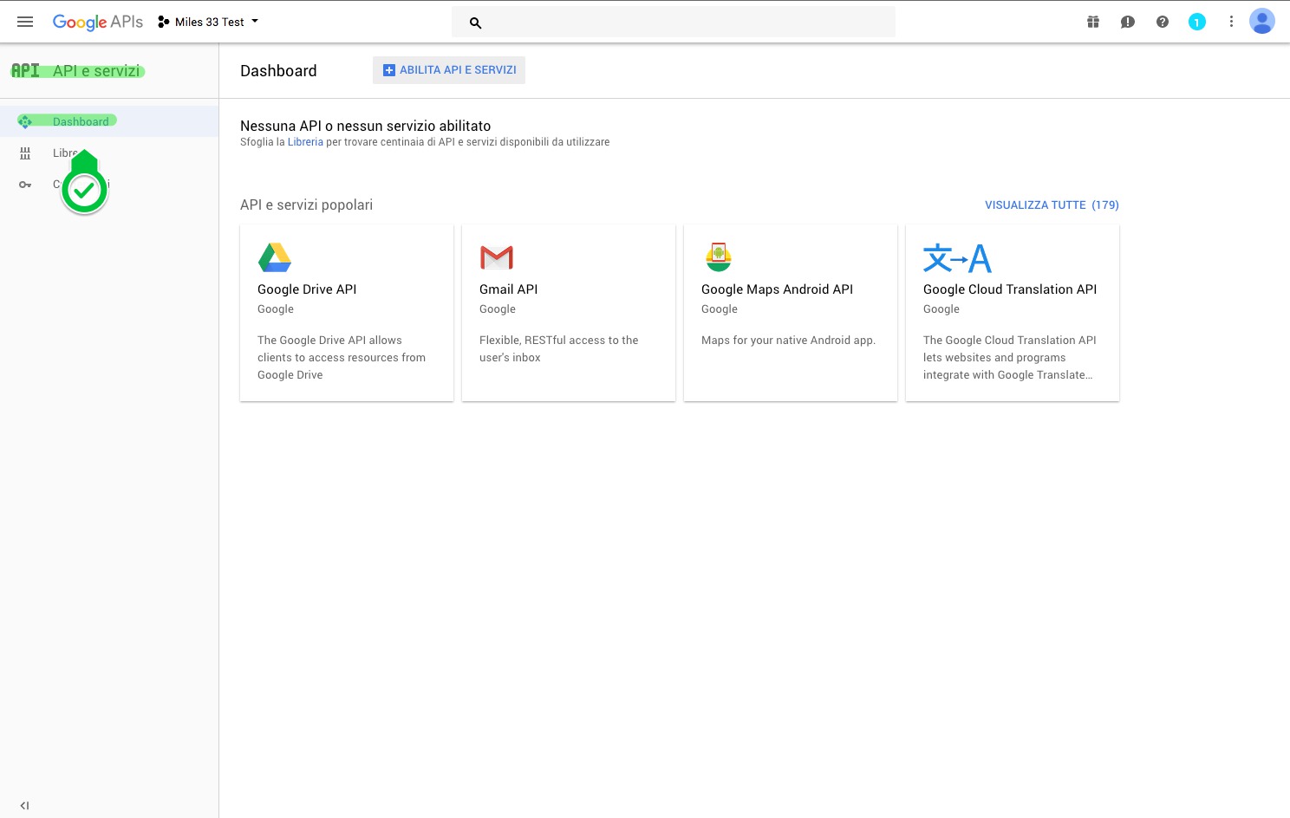Open the Gmail API card

569,313
